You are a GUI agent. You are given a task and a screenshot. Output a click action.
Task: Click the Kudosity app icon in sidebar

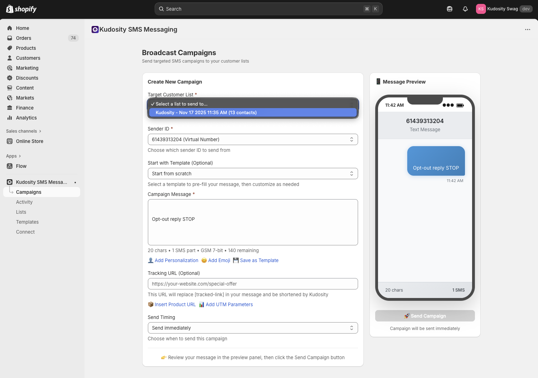pos(10,182)
